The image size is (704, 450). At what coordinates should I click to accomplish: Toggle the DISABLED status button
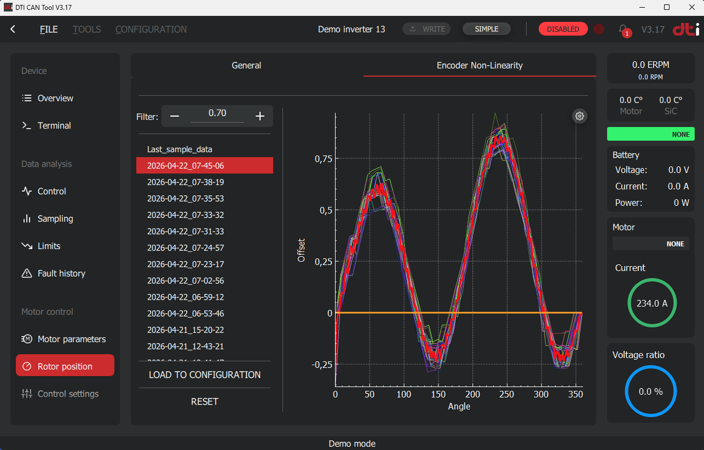[563, 29]
